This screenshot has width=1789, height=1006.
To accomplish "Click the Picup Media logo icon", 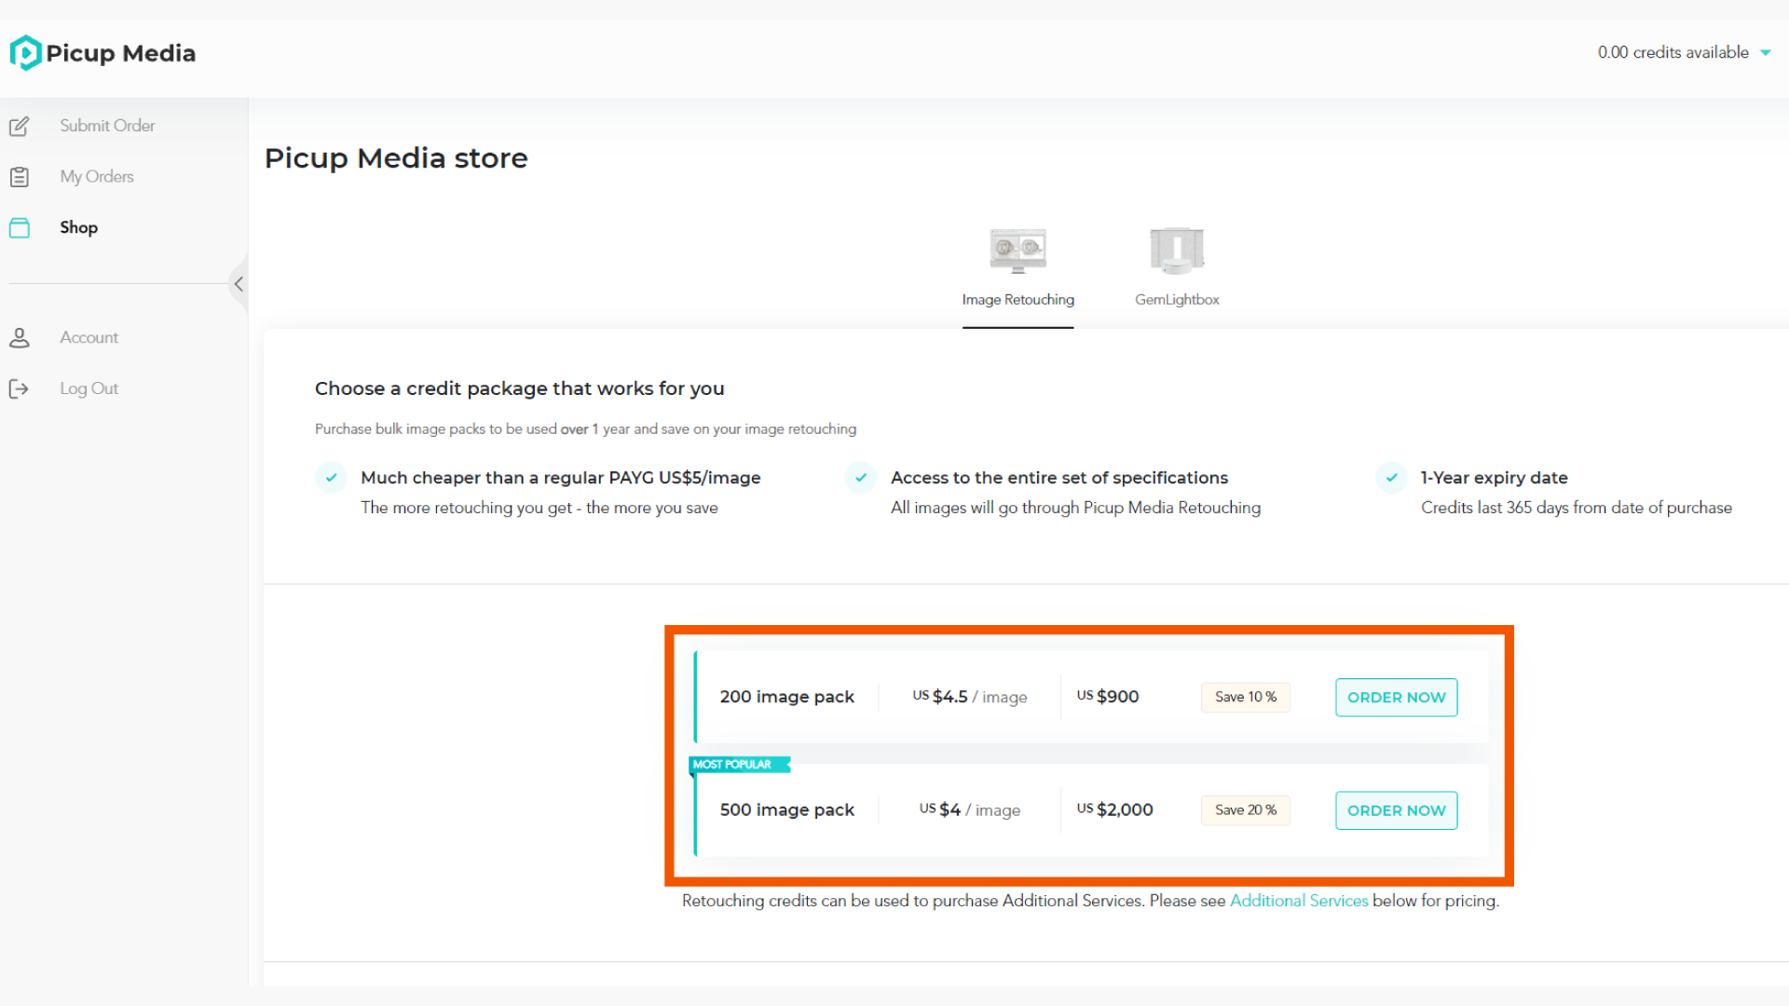I will 25,53.
